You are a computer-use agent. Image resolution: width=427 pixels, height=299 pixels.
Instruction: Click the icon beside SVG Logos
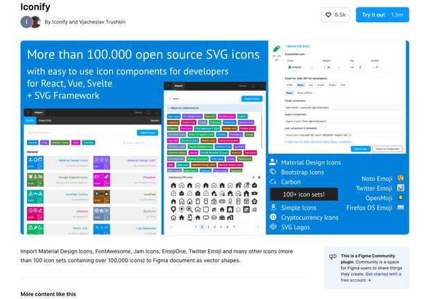click(273, 227)
